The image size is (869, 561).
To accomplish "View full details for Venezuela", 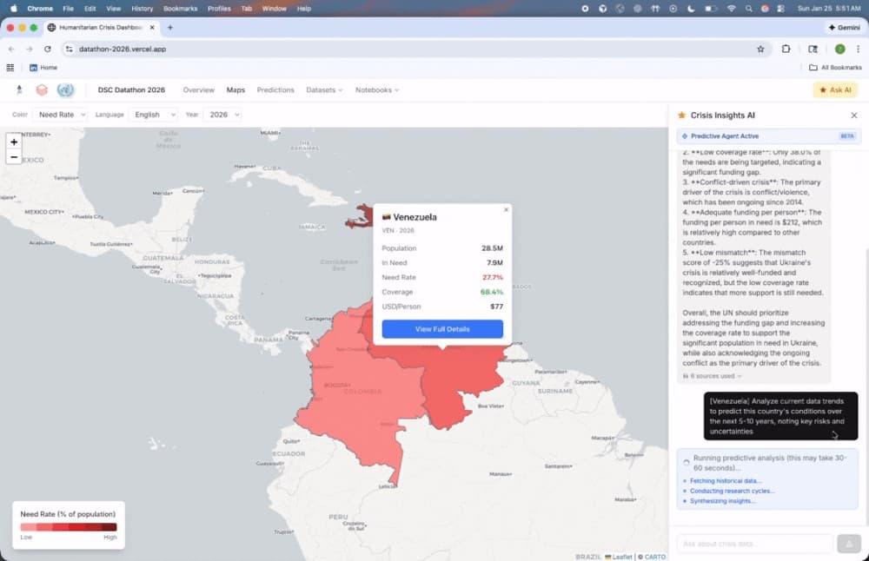I will pyautogui.click(x=442, y=329).
